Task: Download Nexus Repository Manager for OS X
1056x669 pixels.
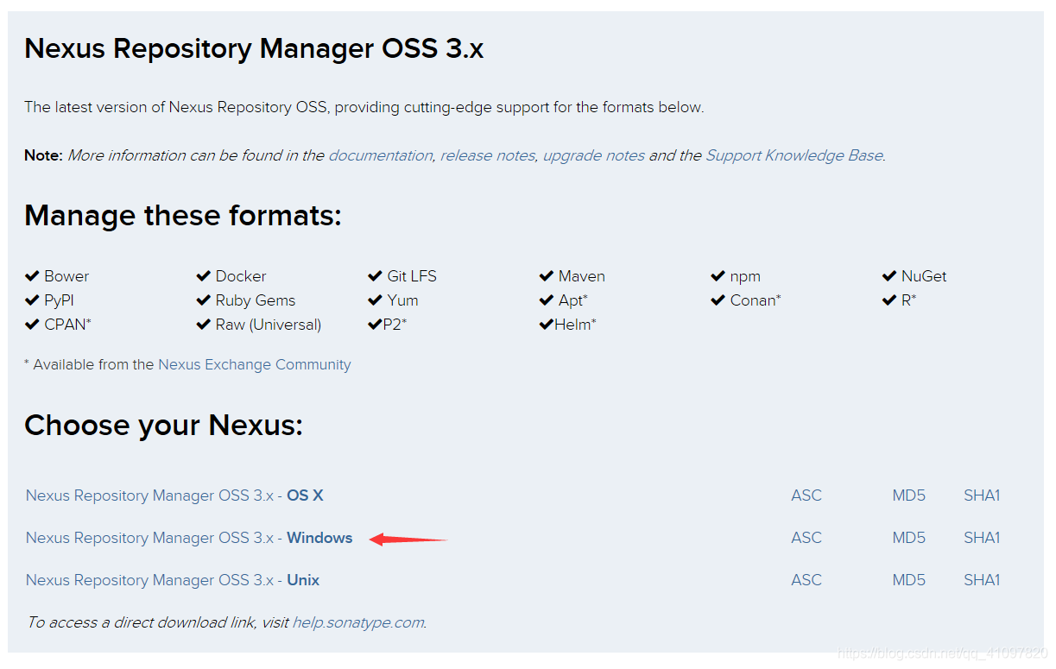Action: click(x=174, y=495)
